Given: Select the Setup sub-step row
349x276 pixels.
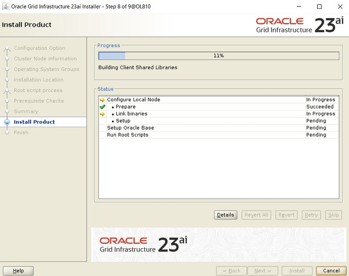Looking at the screenshot, I should coord(219,120).
